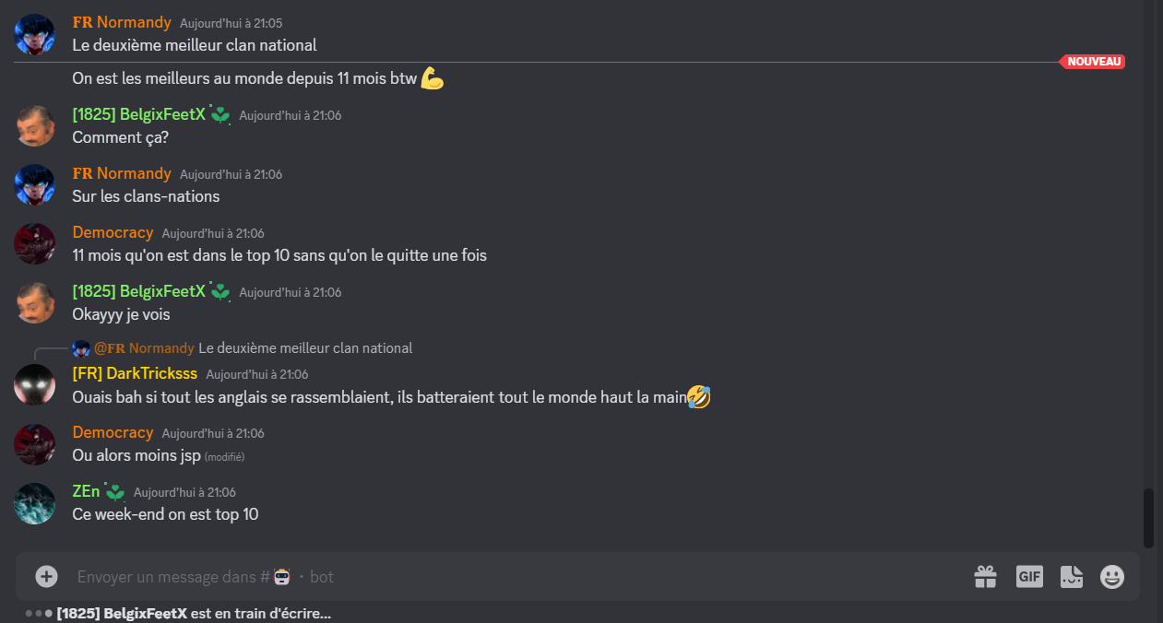Viewport: 1163px width, 623px height.
Task: Open the GIF picker
Action: [x=1029, y=577]
